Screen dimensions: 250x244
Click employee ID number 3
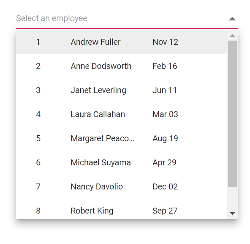38,90
